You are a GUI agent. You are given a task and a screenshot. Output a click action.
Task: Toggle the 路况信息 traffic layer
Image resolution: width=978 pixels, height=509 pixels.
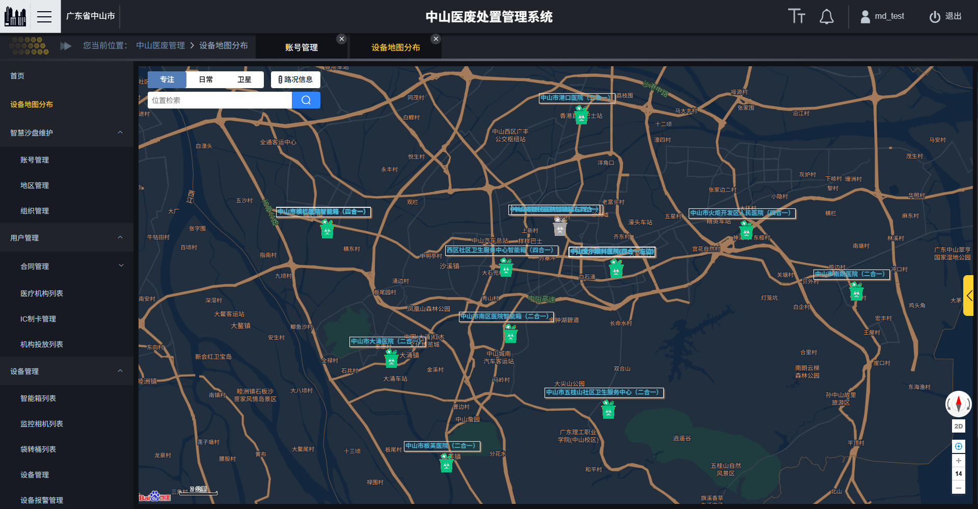pos(295,79)
